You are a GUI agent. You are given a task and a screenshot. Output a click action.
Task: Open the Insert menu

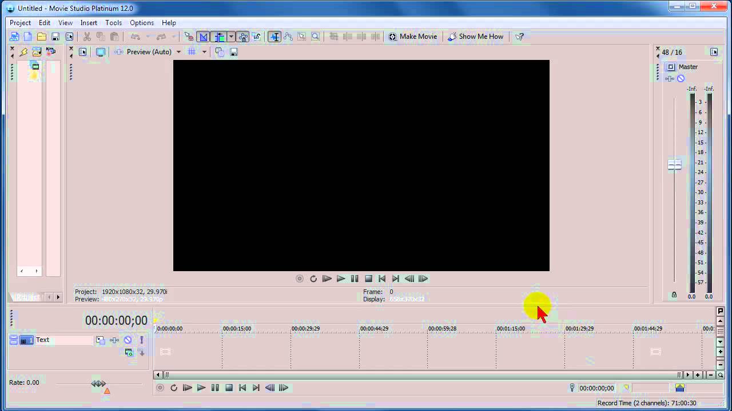pyautogui.click(x=89, y=23)
